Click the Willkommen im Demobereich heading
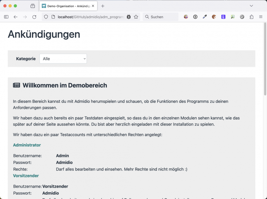The height and width of the screenshot is (199, 267). (x=64, y=85)
